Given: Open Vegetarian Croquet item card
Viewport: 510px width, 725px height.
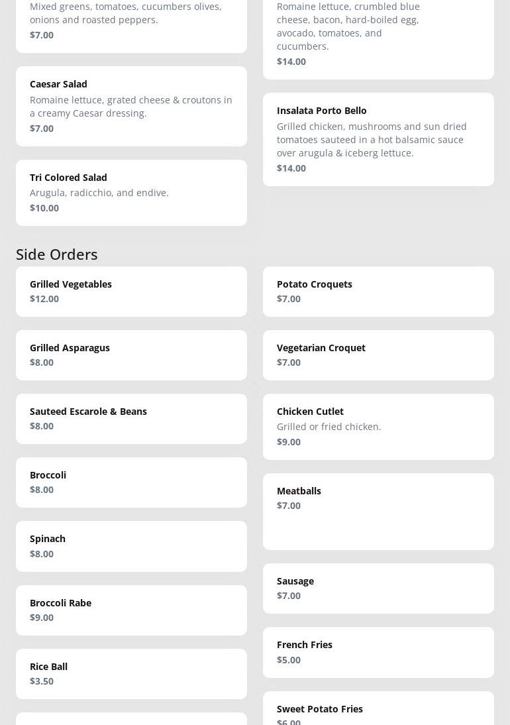Looking at the screenshot, I should tap(378, 355).
